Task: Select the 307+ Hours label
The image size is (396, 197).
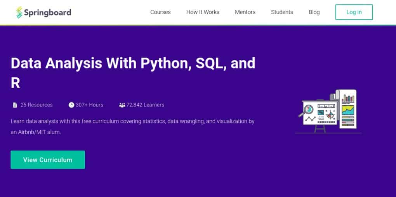Action: pos(89,105)
